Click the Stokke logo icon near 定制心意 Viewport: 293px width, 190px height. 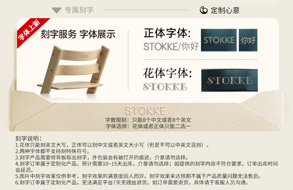204,10
